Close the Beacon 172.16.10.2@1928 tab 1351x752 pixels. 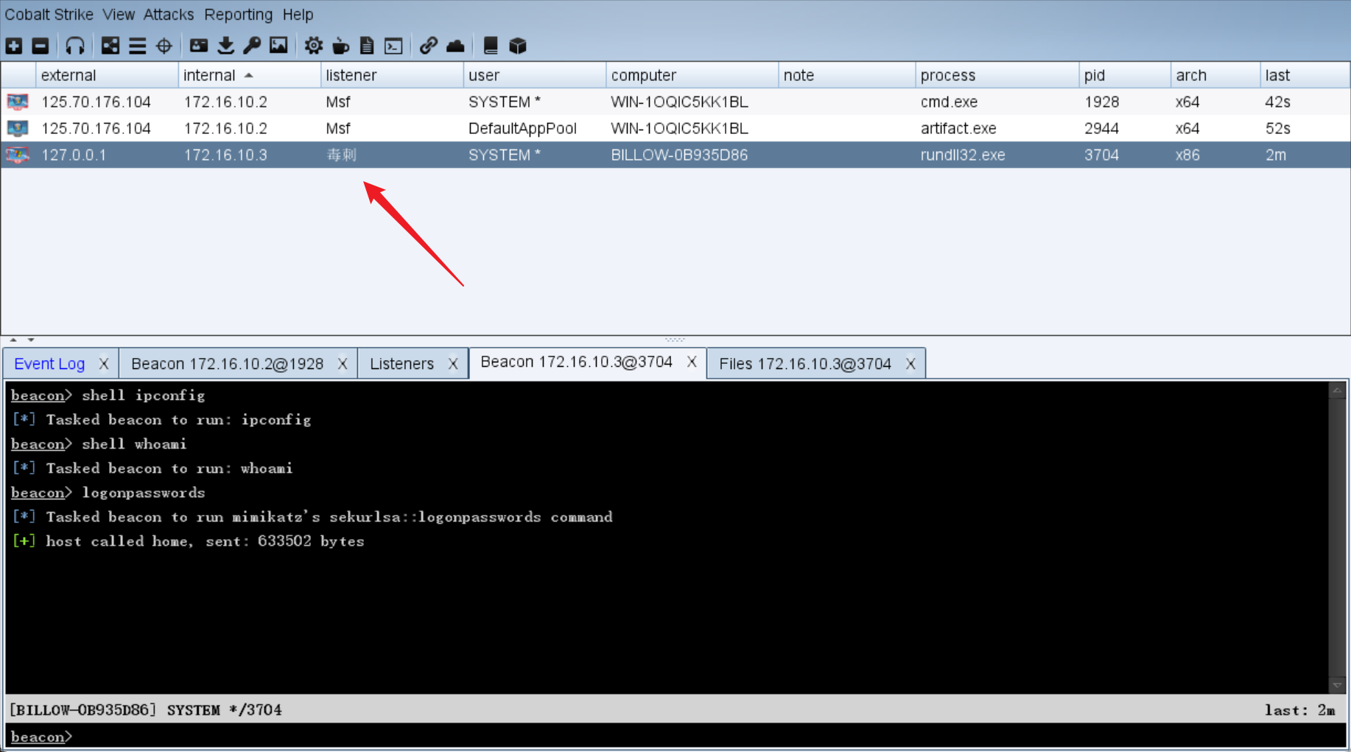click(343, 364)
